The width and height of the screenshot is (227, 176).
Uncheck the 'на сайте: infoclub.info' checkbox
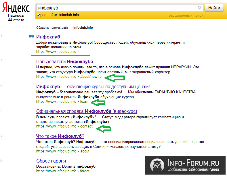click(39, 15)
